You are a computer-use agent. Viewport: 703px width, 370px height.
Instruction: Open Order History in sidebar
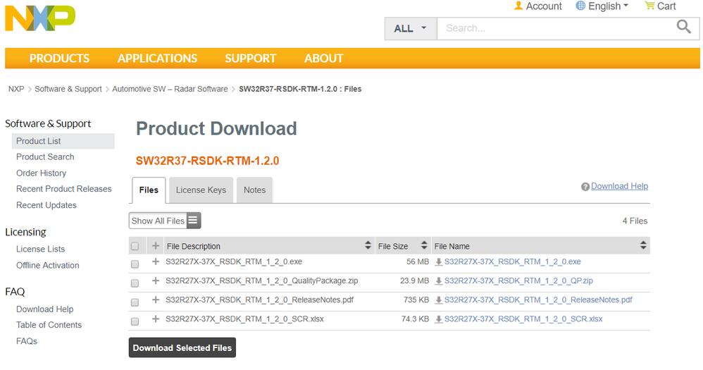click(42, 173)
